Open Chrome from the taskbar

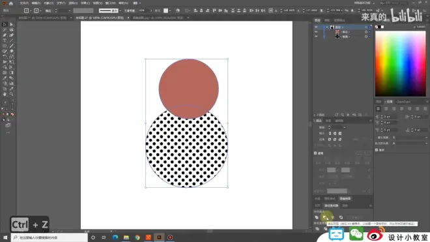[137, 237]
